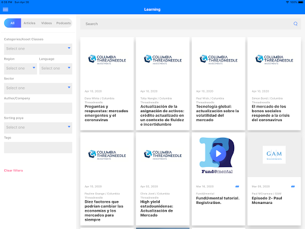Open the Language dropdown
This screenshot has height=229, width=305.
click(x=56, y=69)
